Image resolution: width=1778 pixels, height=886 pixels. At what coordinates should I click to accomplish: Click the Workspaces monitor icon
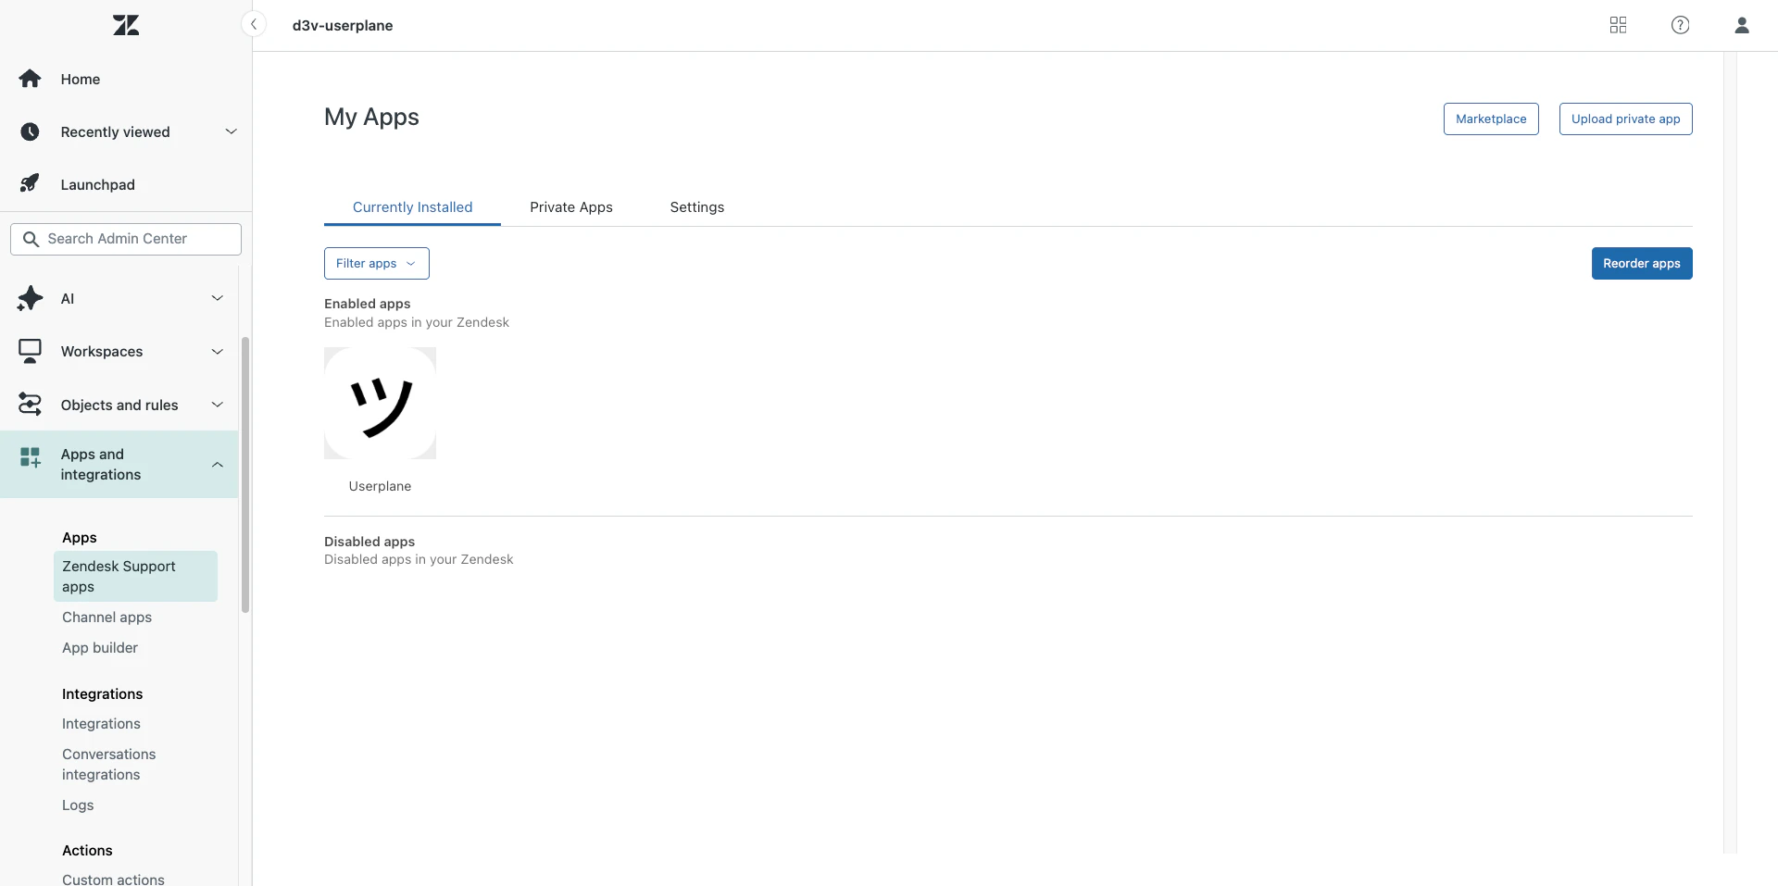30,351
